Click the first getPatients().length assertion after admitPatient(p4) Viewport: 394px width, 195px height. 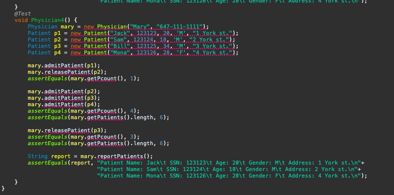[x=99, y=118]
